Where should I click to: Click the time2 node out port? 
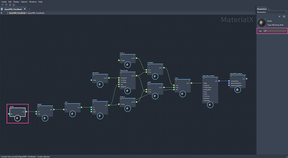[26, 112]
